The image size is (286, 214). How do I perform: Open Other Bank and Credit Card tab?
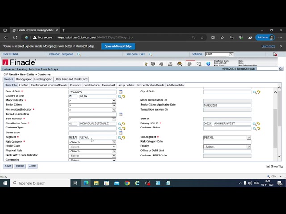tap(71, 79)
